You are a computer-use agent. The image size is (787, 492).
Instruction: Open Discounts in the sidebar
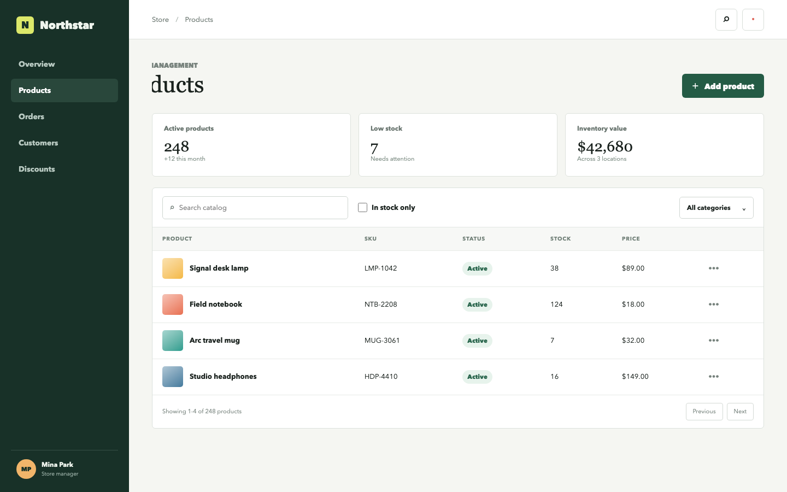click(64, 169)
